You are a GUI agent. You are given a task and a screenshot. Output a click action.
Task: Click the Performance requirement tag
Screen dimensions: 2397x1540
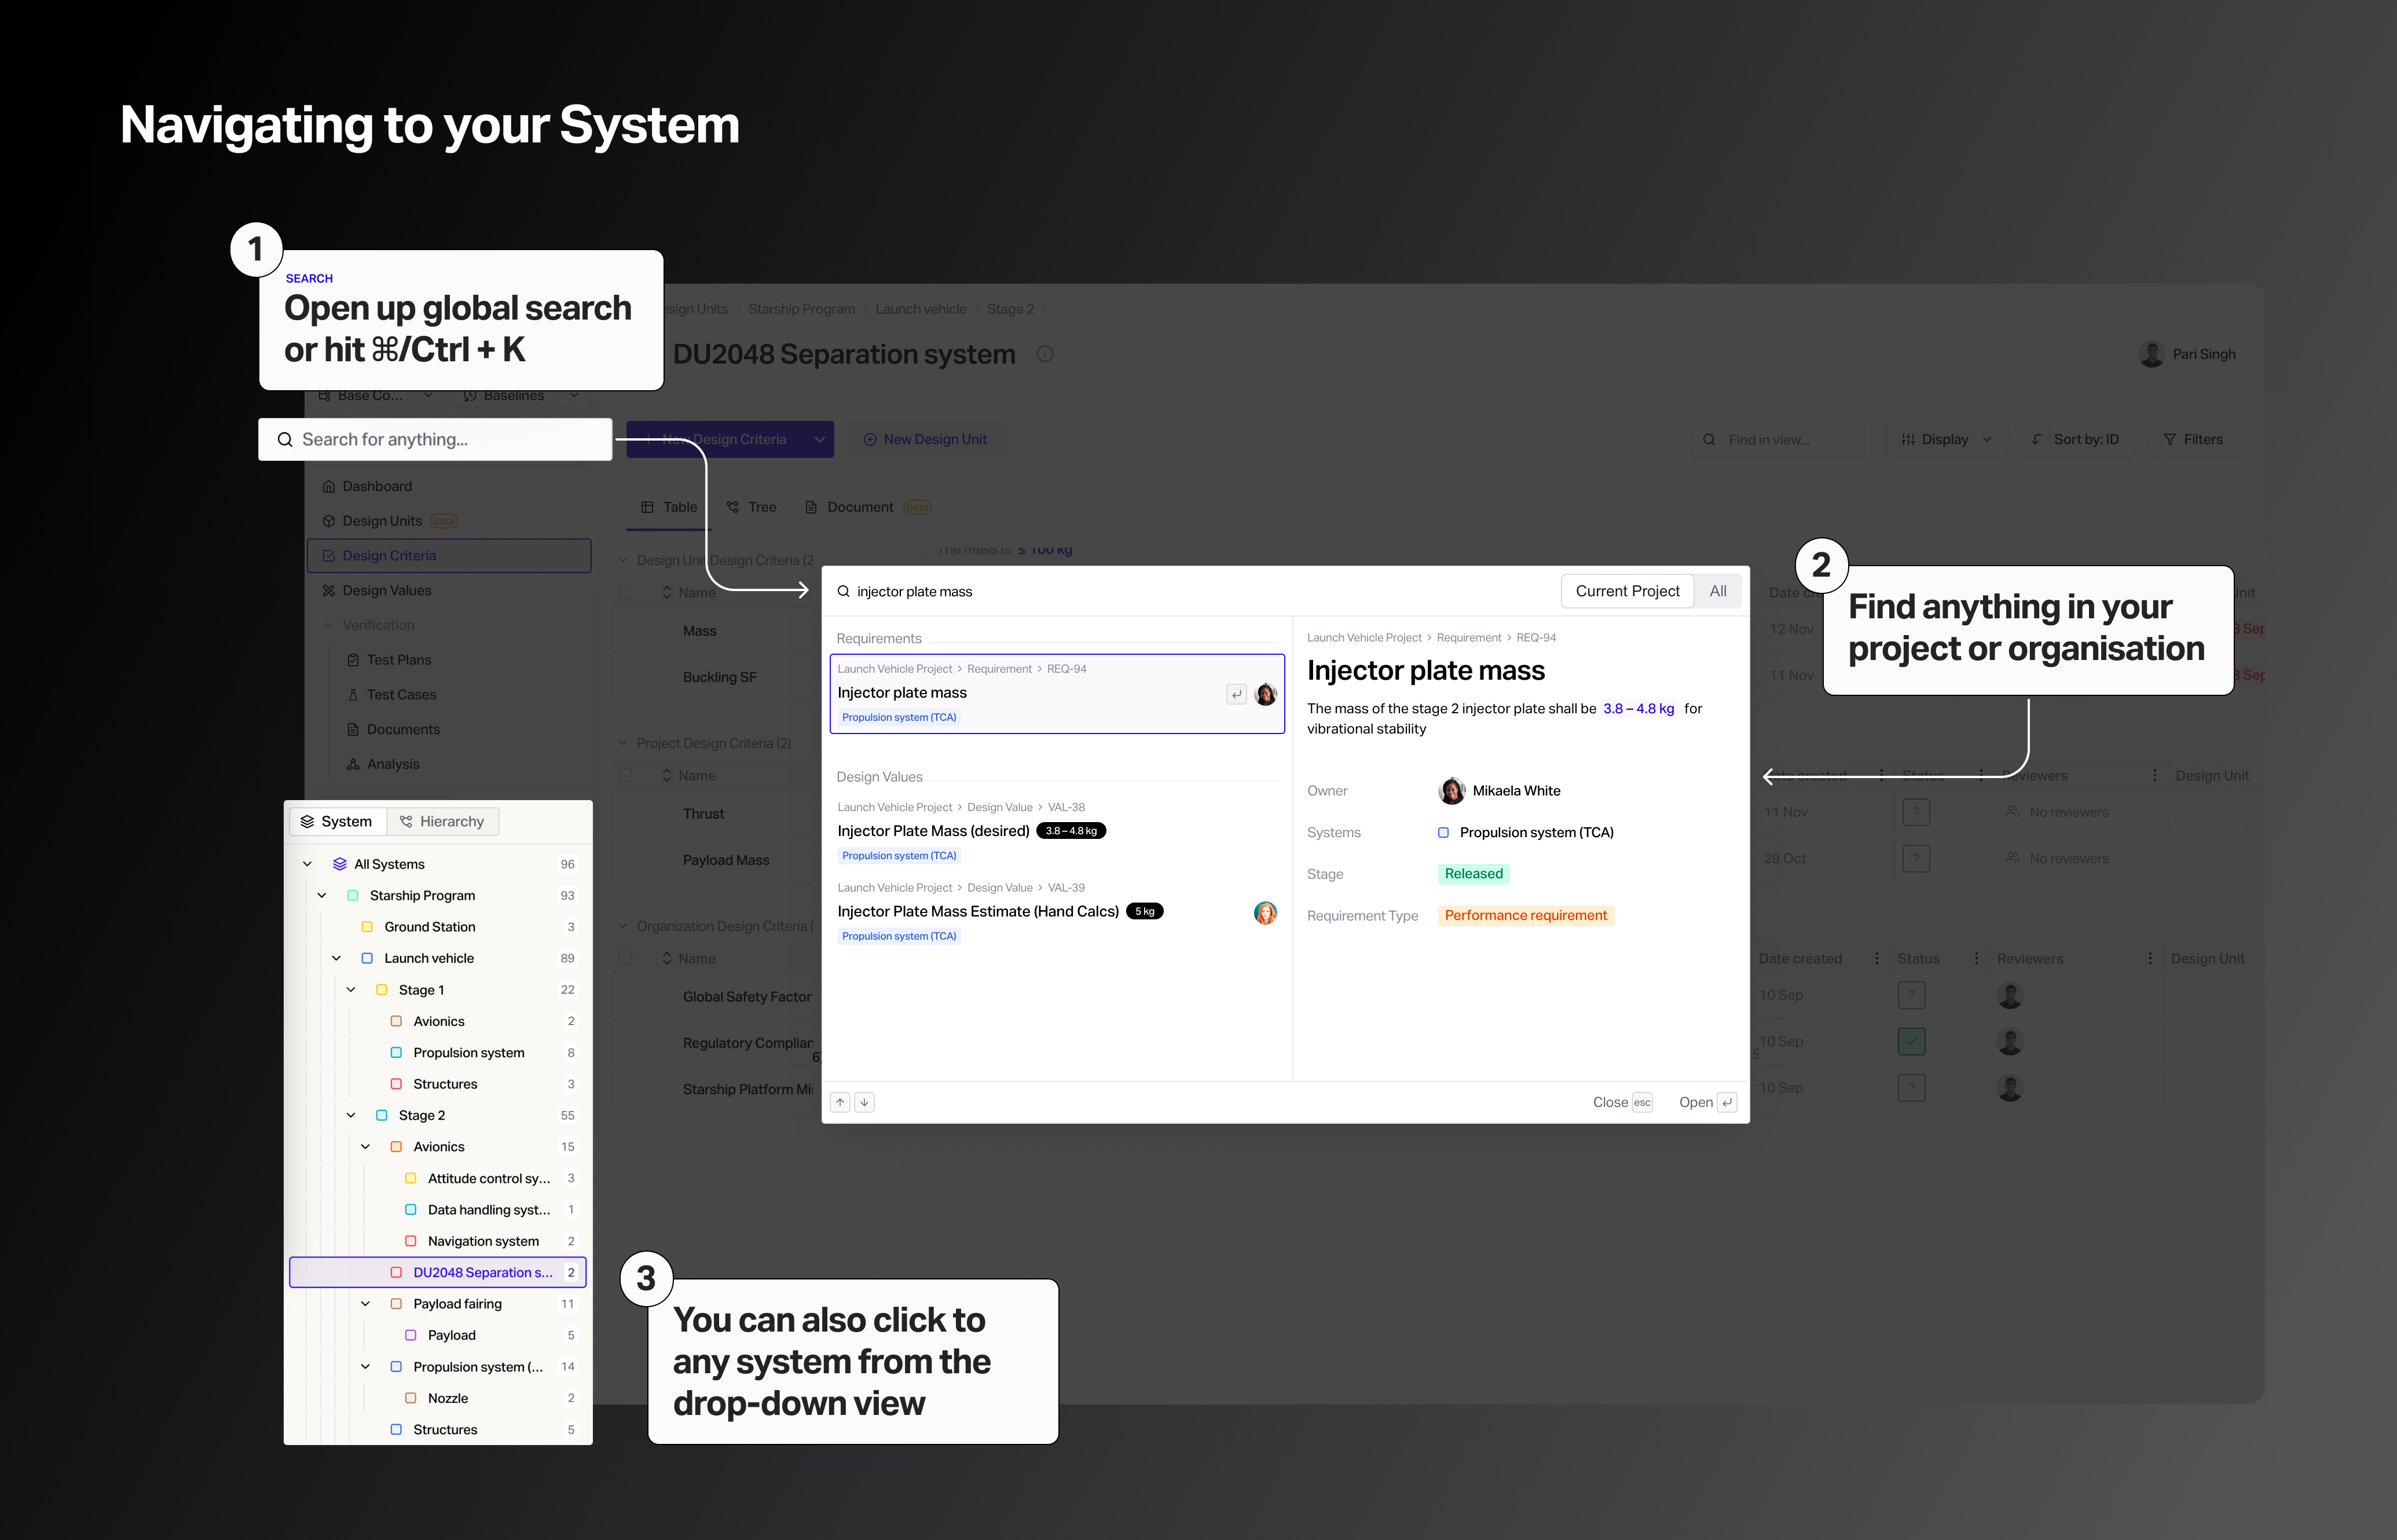click(x=1526, y=915)
